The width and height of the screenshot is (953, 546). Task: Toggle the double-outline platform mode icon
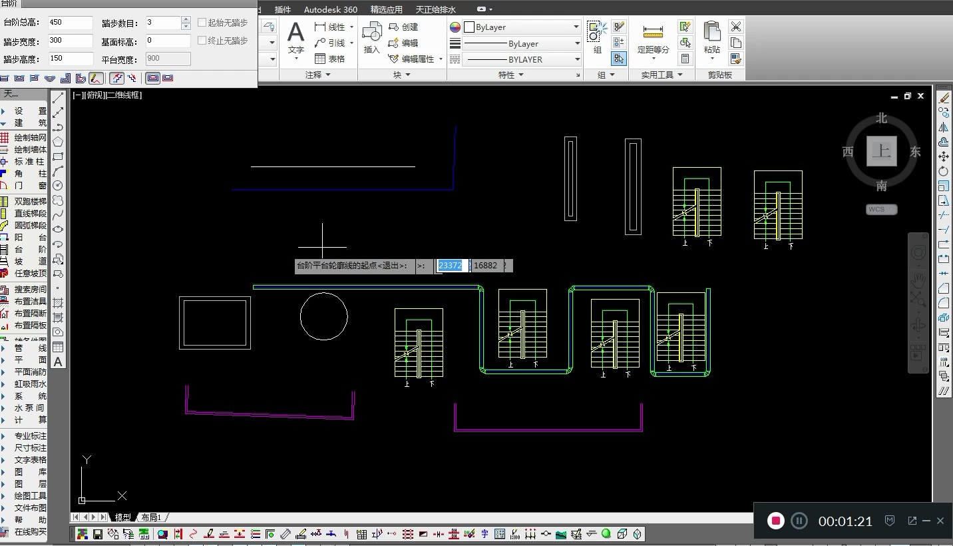pos(153,78)
